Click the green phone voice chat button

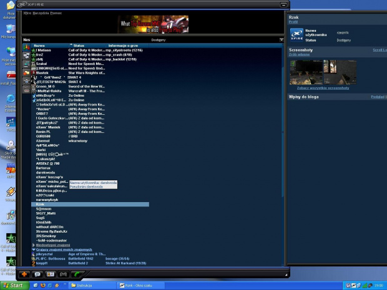[77, 274]
